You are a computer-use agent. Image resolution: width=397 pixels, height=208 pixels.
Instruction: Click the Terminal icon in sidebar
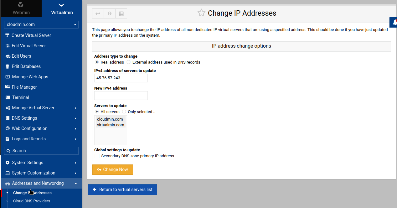[8, 97]
